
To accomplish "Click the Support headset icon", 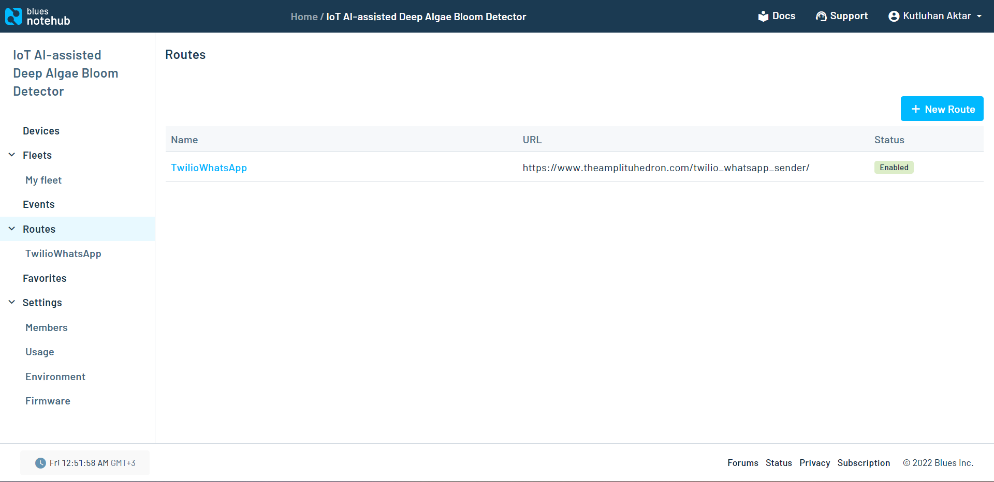I will click(x=821, y=17).
